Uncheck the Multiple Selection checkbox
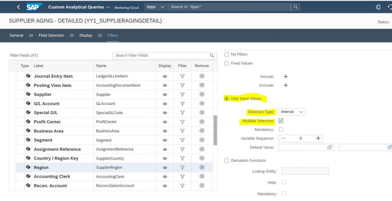 [281, 121]
